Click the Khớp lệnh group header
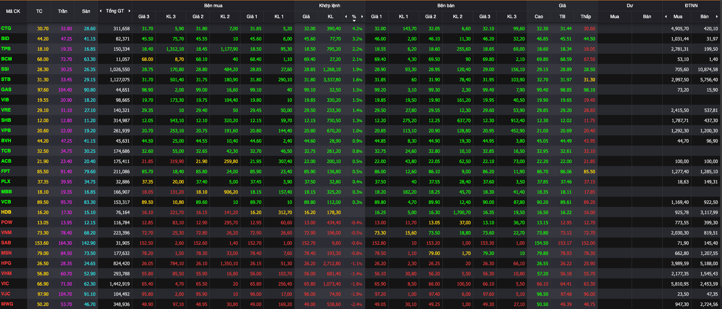This screenshot has width=722, height=309. pos(330,6)
